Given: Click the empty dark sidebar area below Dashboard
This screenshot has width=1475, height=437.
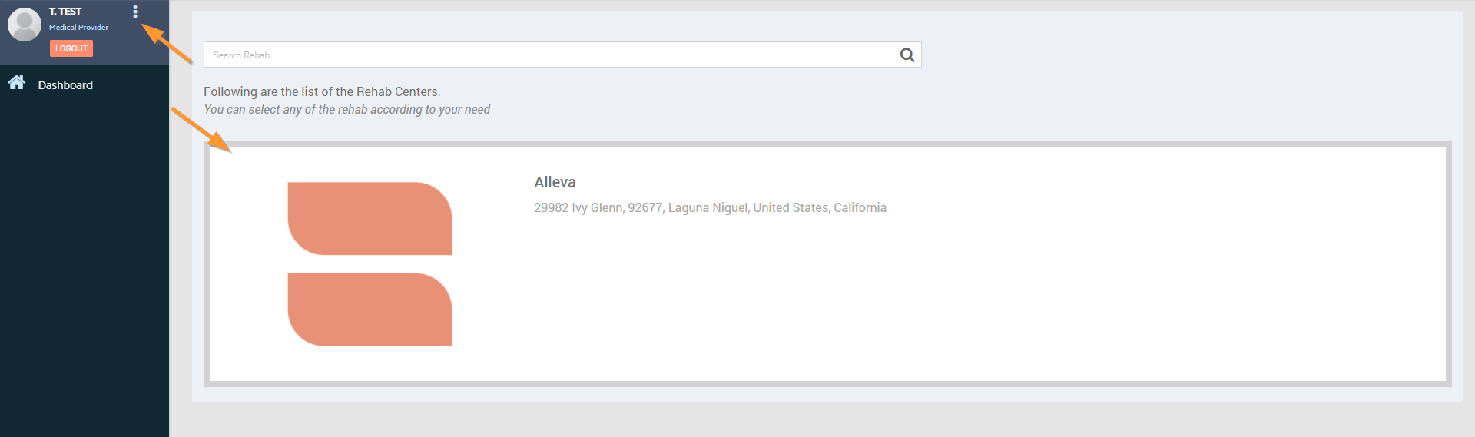Looking at the screenshot, I should coord(85,269).
